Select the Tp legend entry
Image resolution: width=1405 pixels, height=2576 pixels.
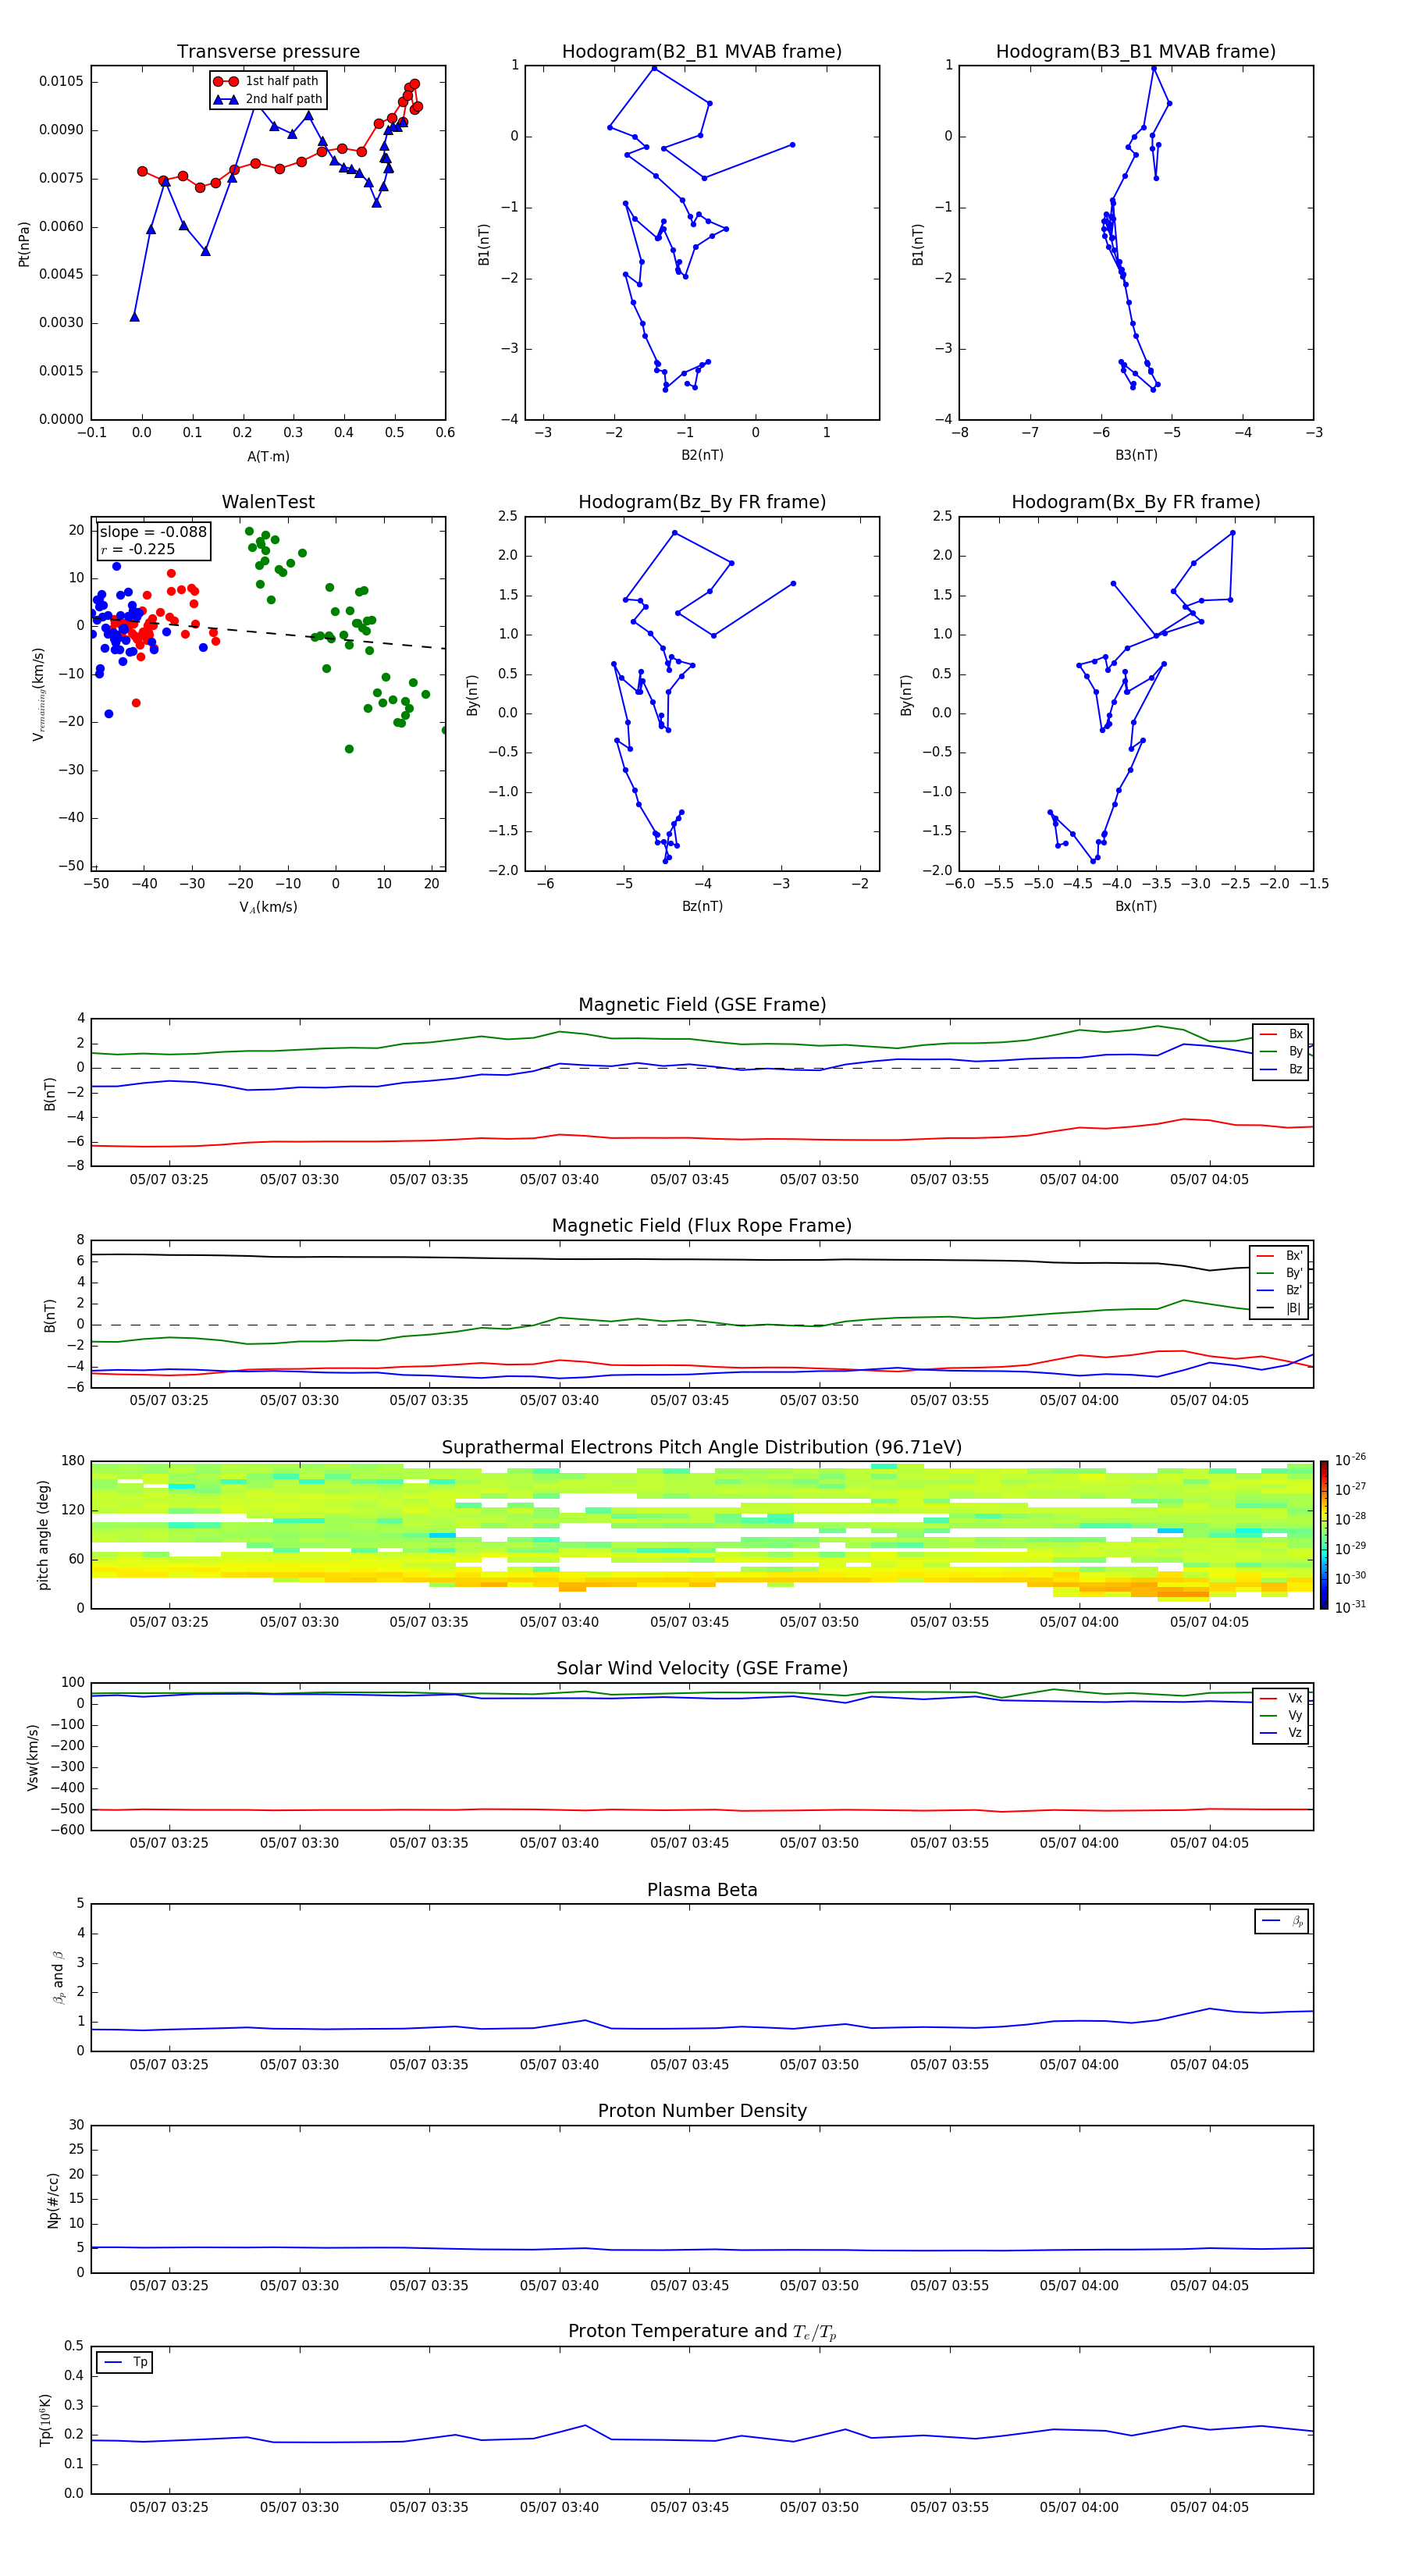point(125,2362)
